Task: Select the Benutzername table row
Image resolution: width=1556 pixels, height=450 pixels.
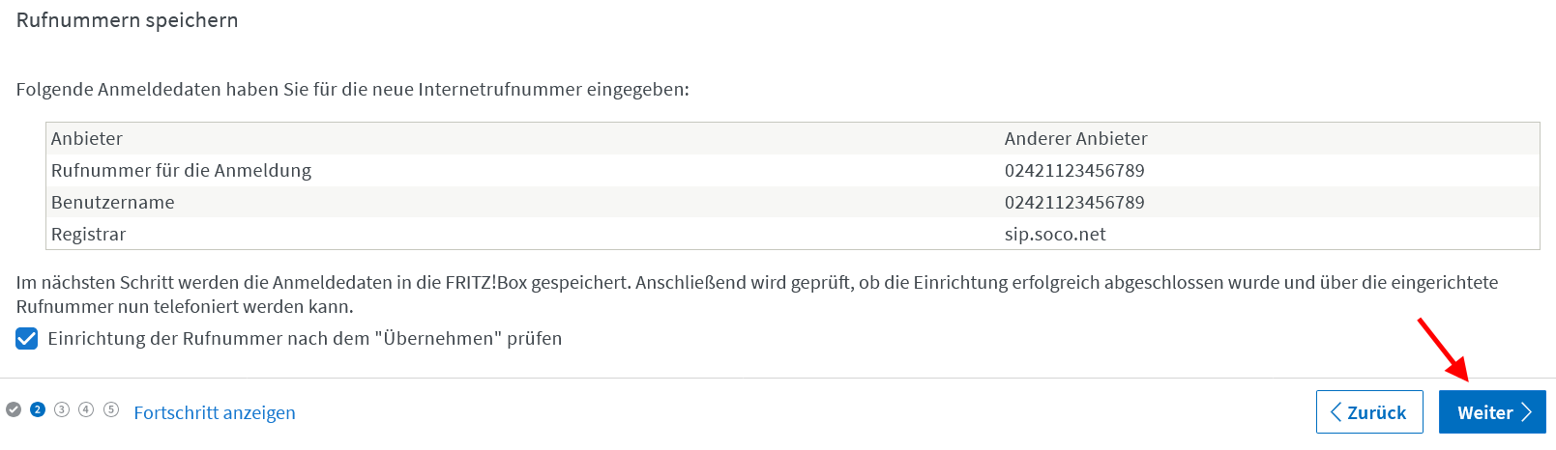Action: click(x=792, y=202)
